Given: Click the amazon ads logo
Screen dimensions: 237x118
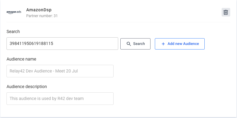Looking at the screenshot, I should (x=14, y=12).
